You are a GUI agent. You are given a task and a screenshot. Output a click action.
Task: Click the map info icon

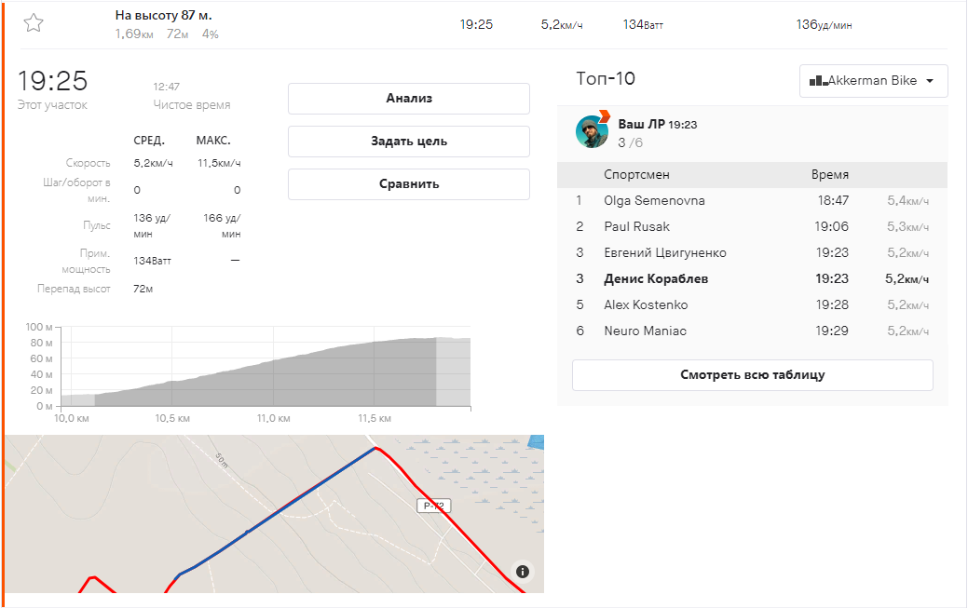pos(523,572)
